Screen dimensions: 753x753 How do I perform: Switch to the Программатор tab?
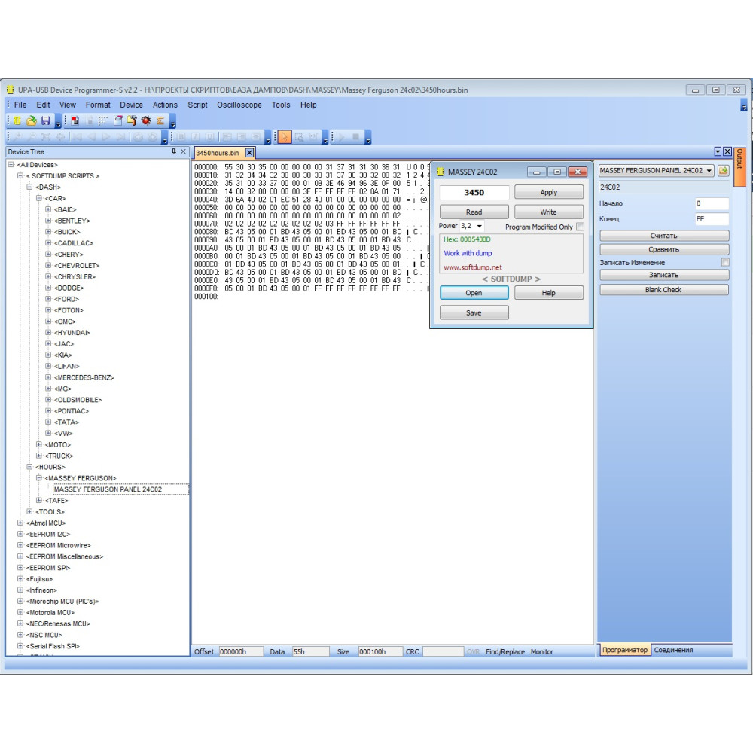coord(625,650)
